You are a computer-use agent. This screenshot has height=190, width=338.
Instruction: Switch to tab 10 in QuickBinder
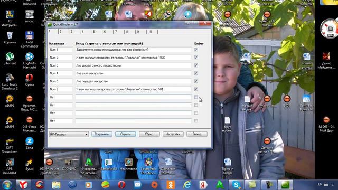pos(153,32)
